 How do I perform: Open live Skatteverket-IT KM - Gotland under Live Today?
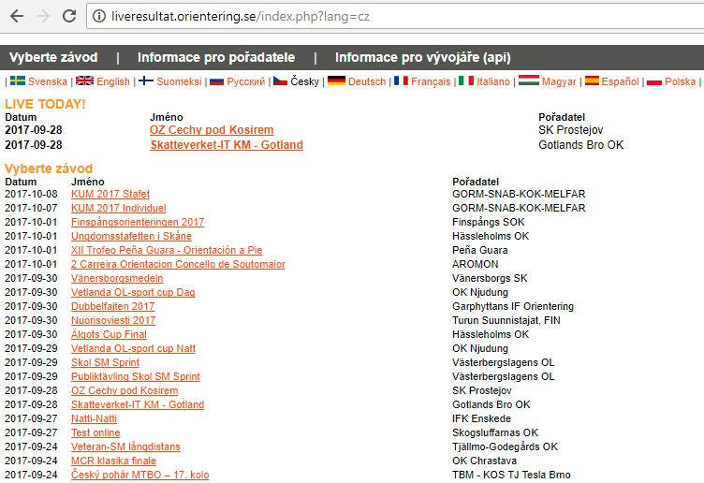click(x=227, y=144)
